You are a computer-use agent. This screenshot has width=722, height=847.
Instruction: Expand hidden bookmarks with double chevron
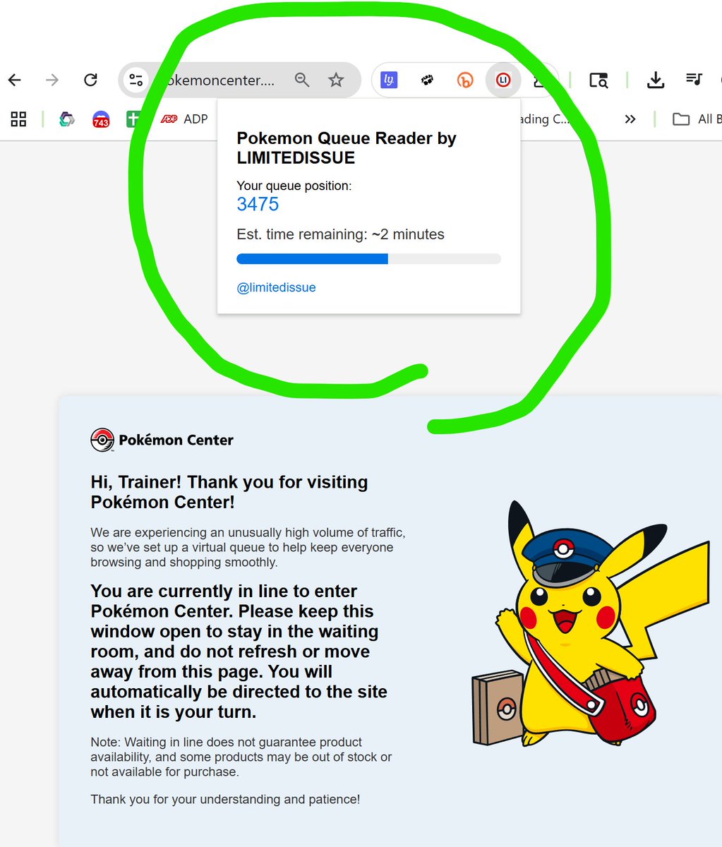tap(630, 119)
